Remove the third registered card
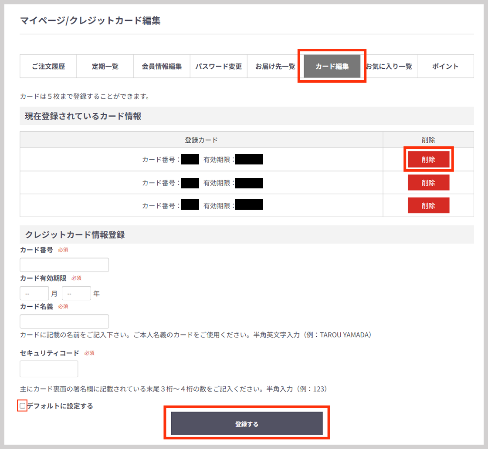Viewport: 488px width, 449px height. point(428,205)
